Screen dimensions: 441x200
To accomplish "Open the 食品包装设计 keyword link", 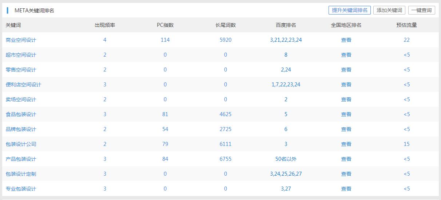I will point(21,114).
